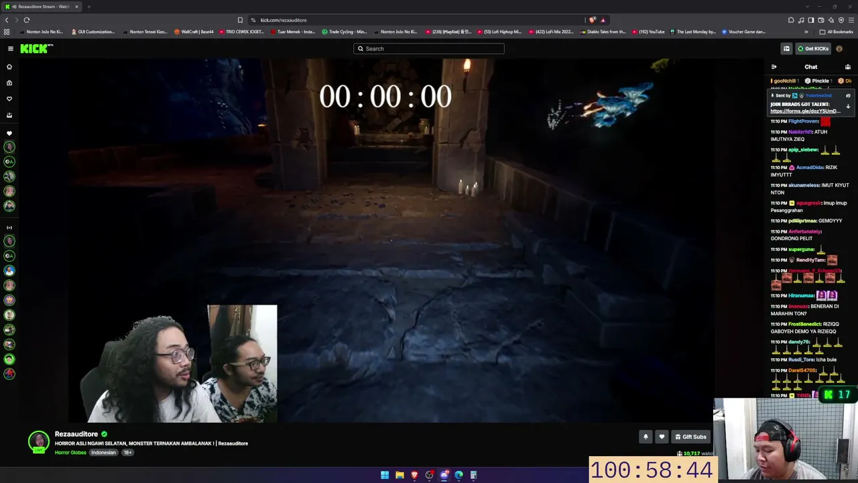Open 'The Last Monday by...' bookmark
The image size is (858, 483).
(692, 32)
